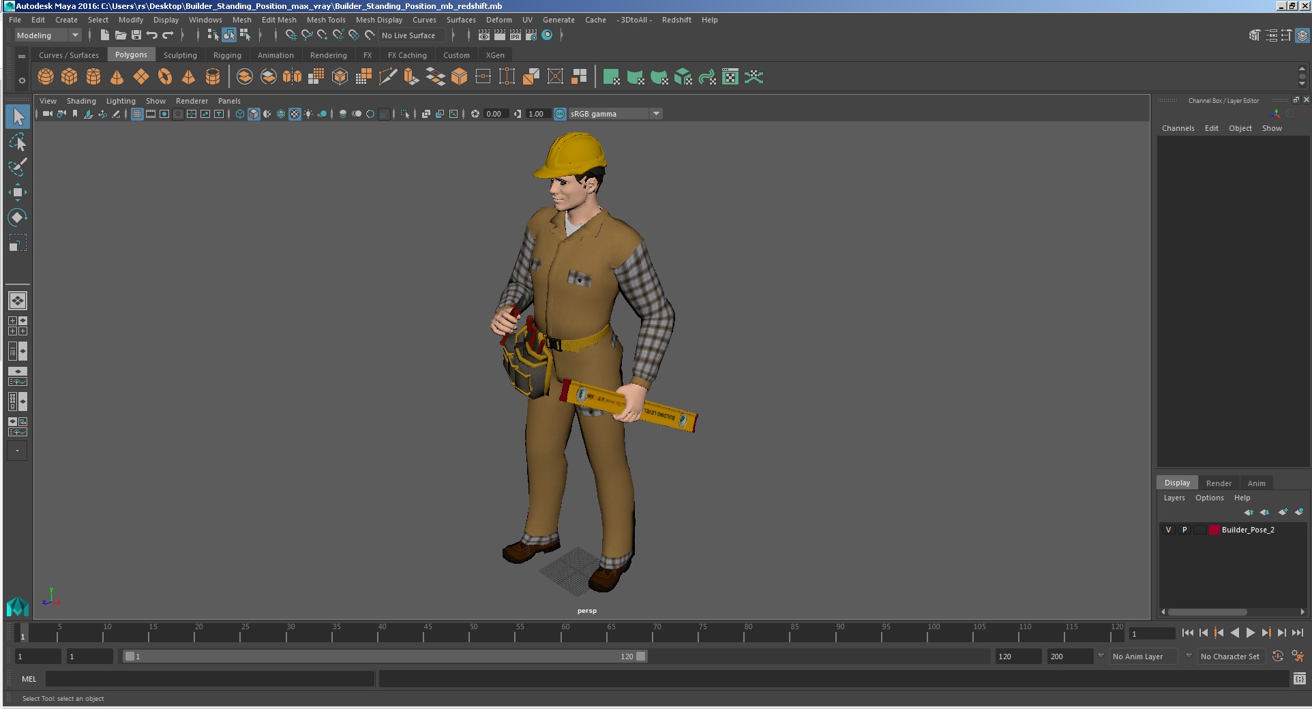Activate the Select tool in the toolbox
Image resolution: width=1312 pixels, height=709 pixels.
point(18,117)
